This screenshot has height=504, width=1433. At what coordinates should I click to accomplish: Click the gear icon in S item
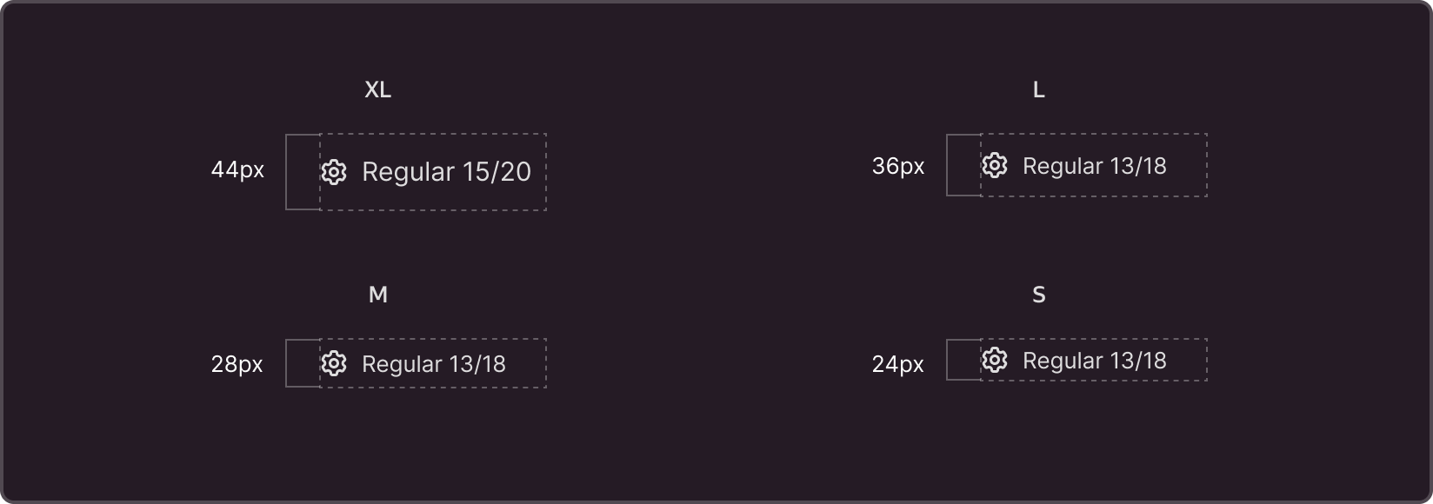pos(995,360)
